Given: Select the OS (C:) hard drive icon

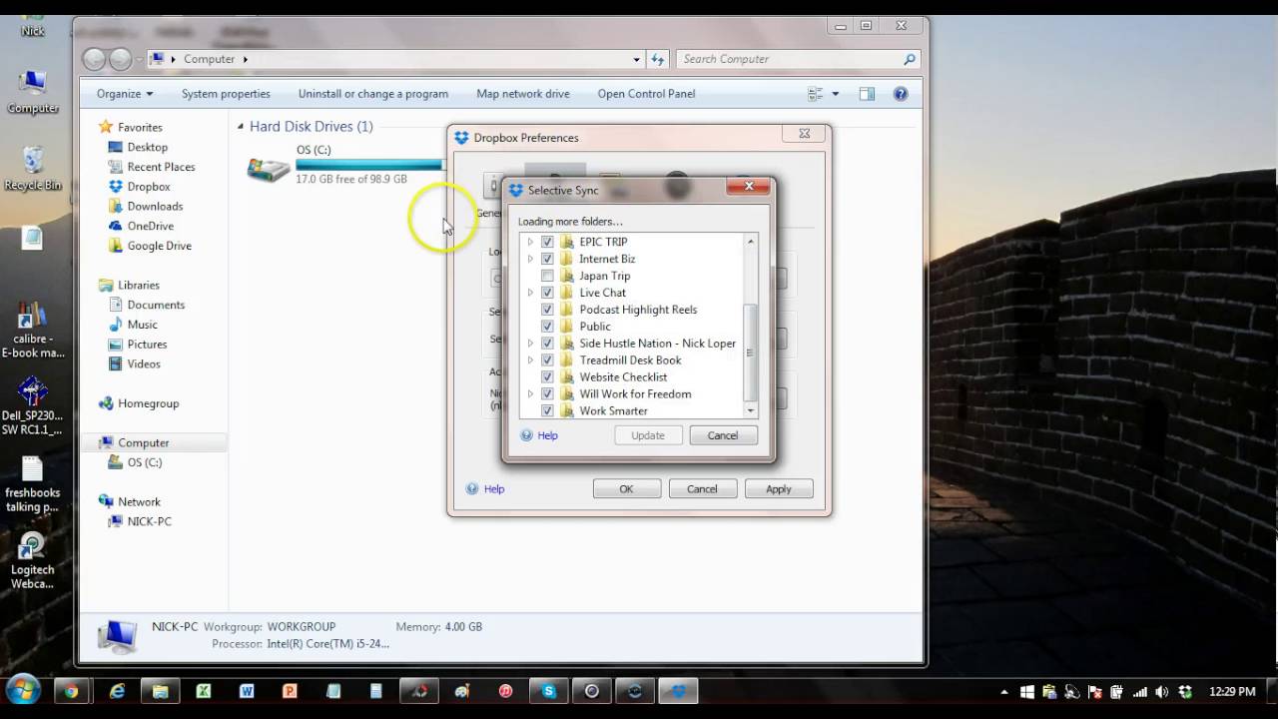Looking at the screenshot, I should [269, 169].
